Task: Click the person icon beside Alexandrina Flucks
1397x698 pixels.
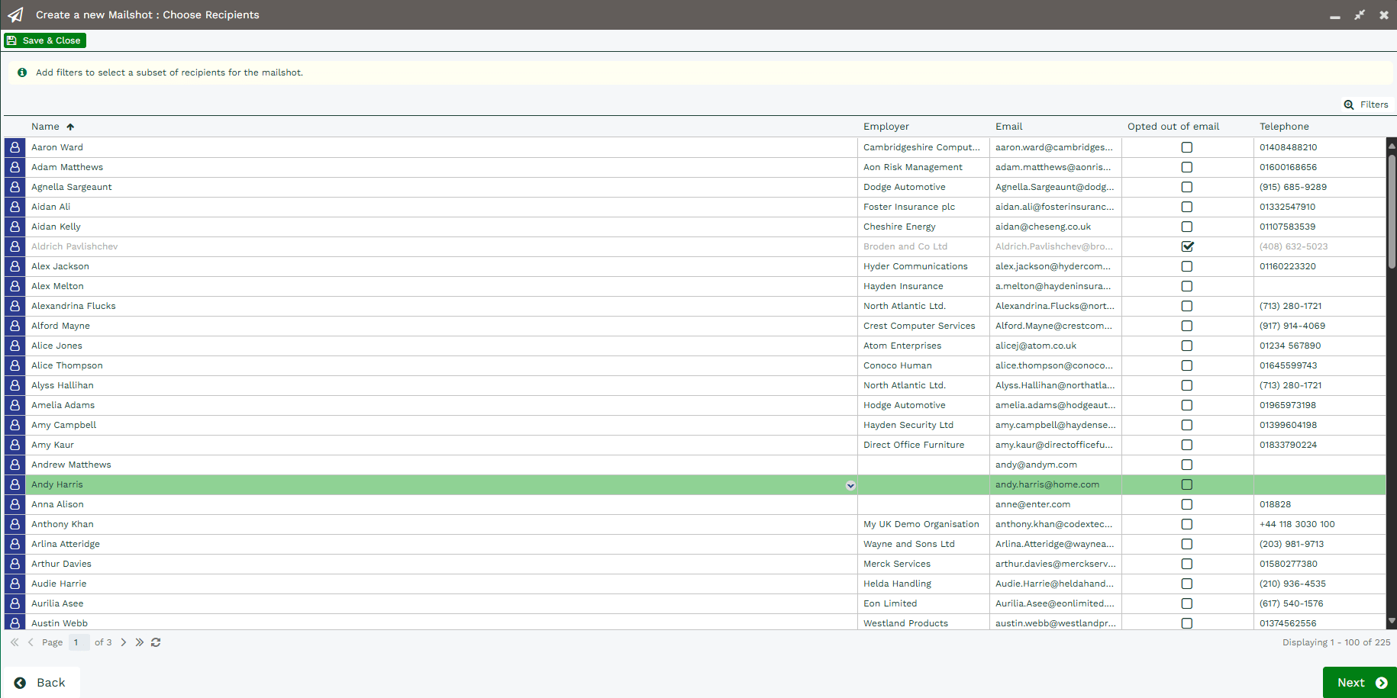Action: 15,306
